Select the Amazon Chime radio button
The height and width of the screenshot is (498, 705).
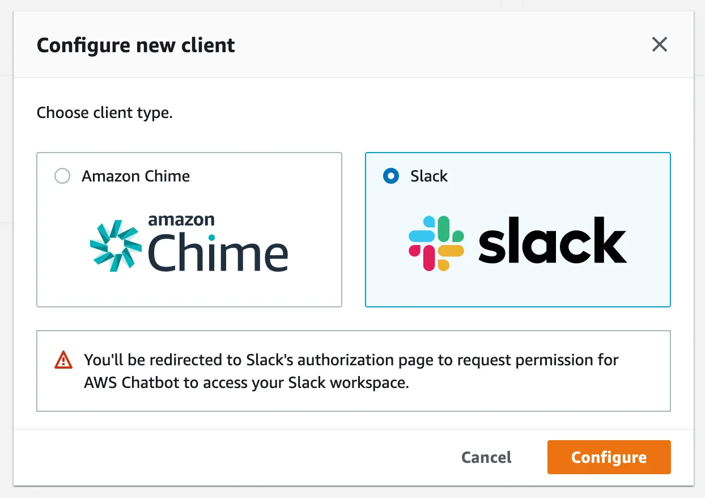click(62, 176)
